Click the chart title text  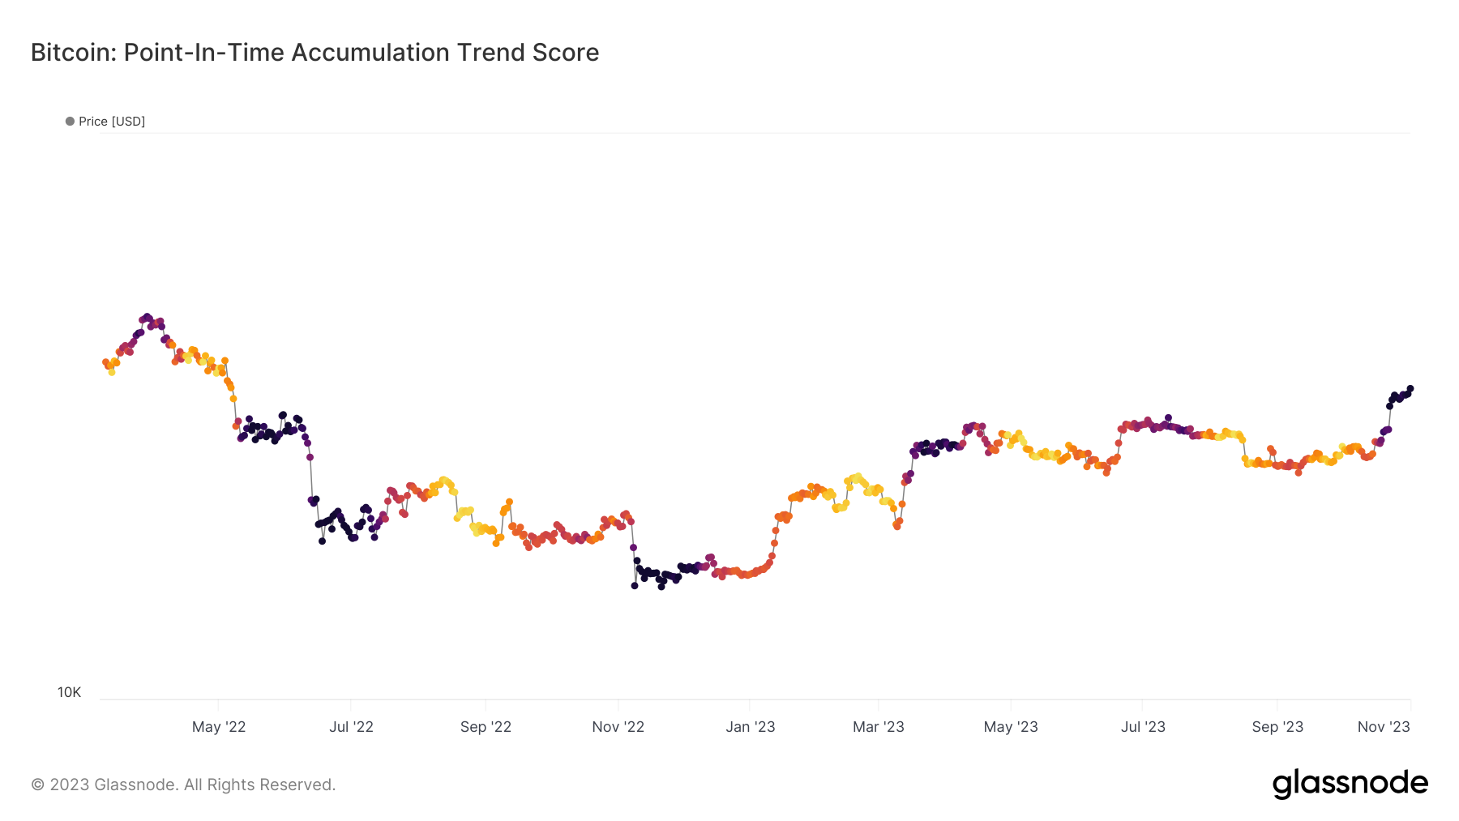pos(314,53)
